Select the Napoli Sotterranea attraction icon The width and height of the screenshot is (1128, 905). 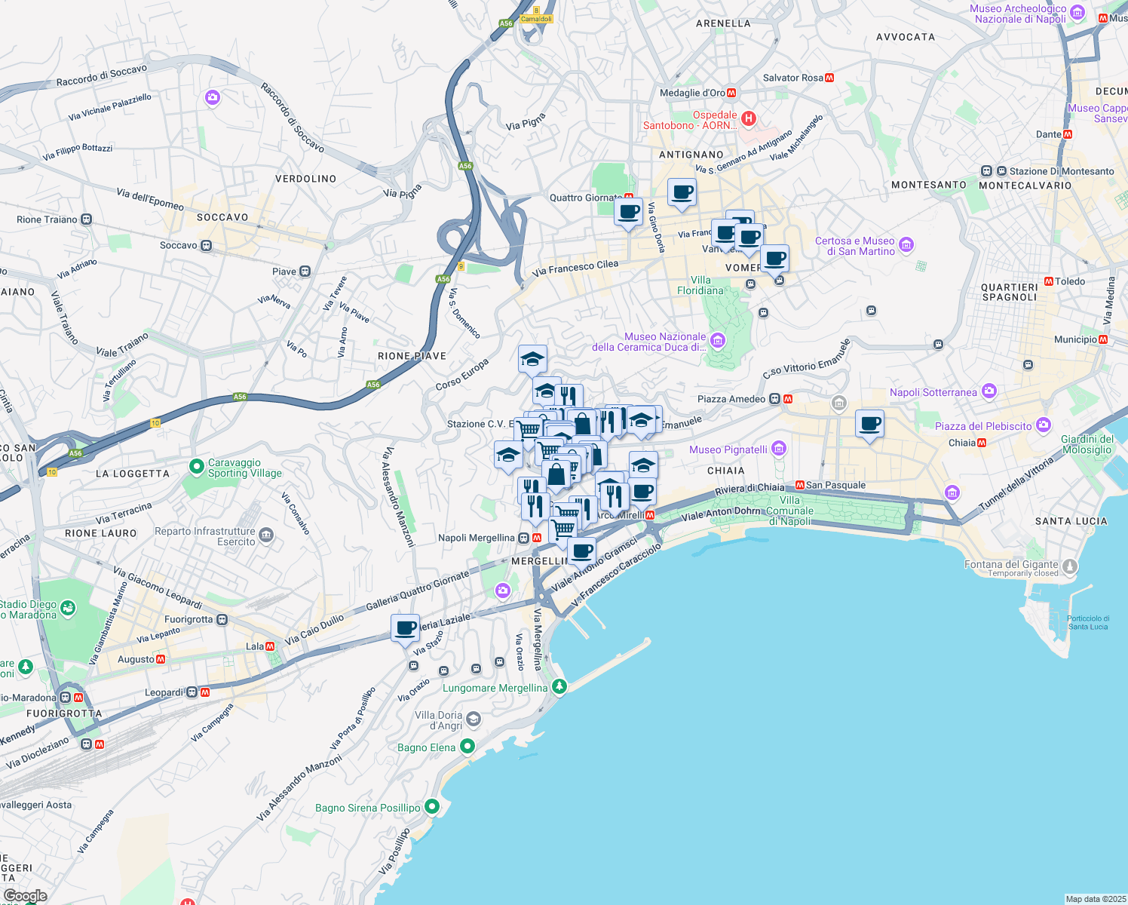click(x=989, y=391)
